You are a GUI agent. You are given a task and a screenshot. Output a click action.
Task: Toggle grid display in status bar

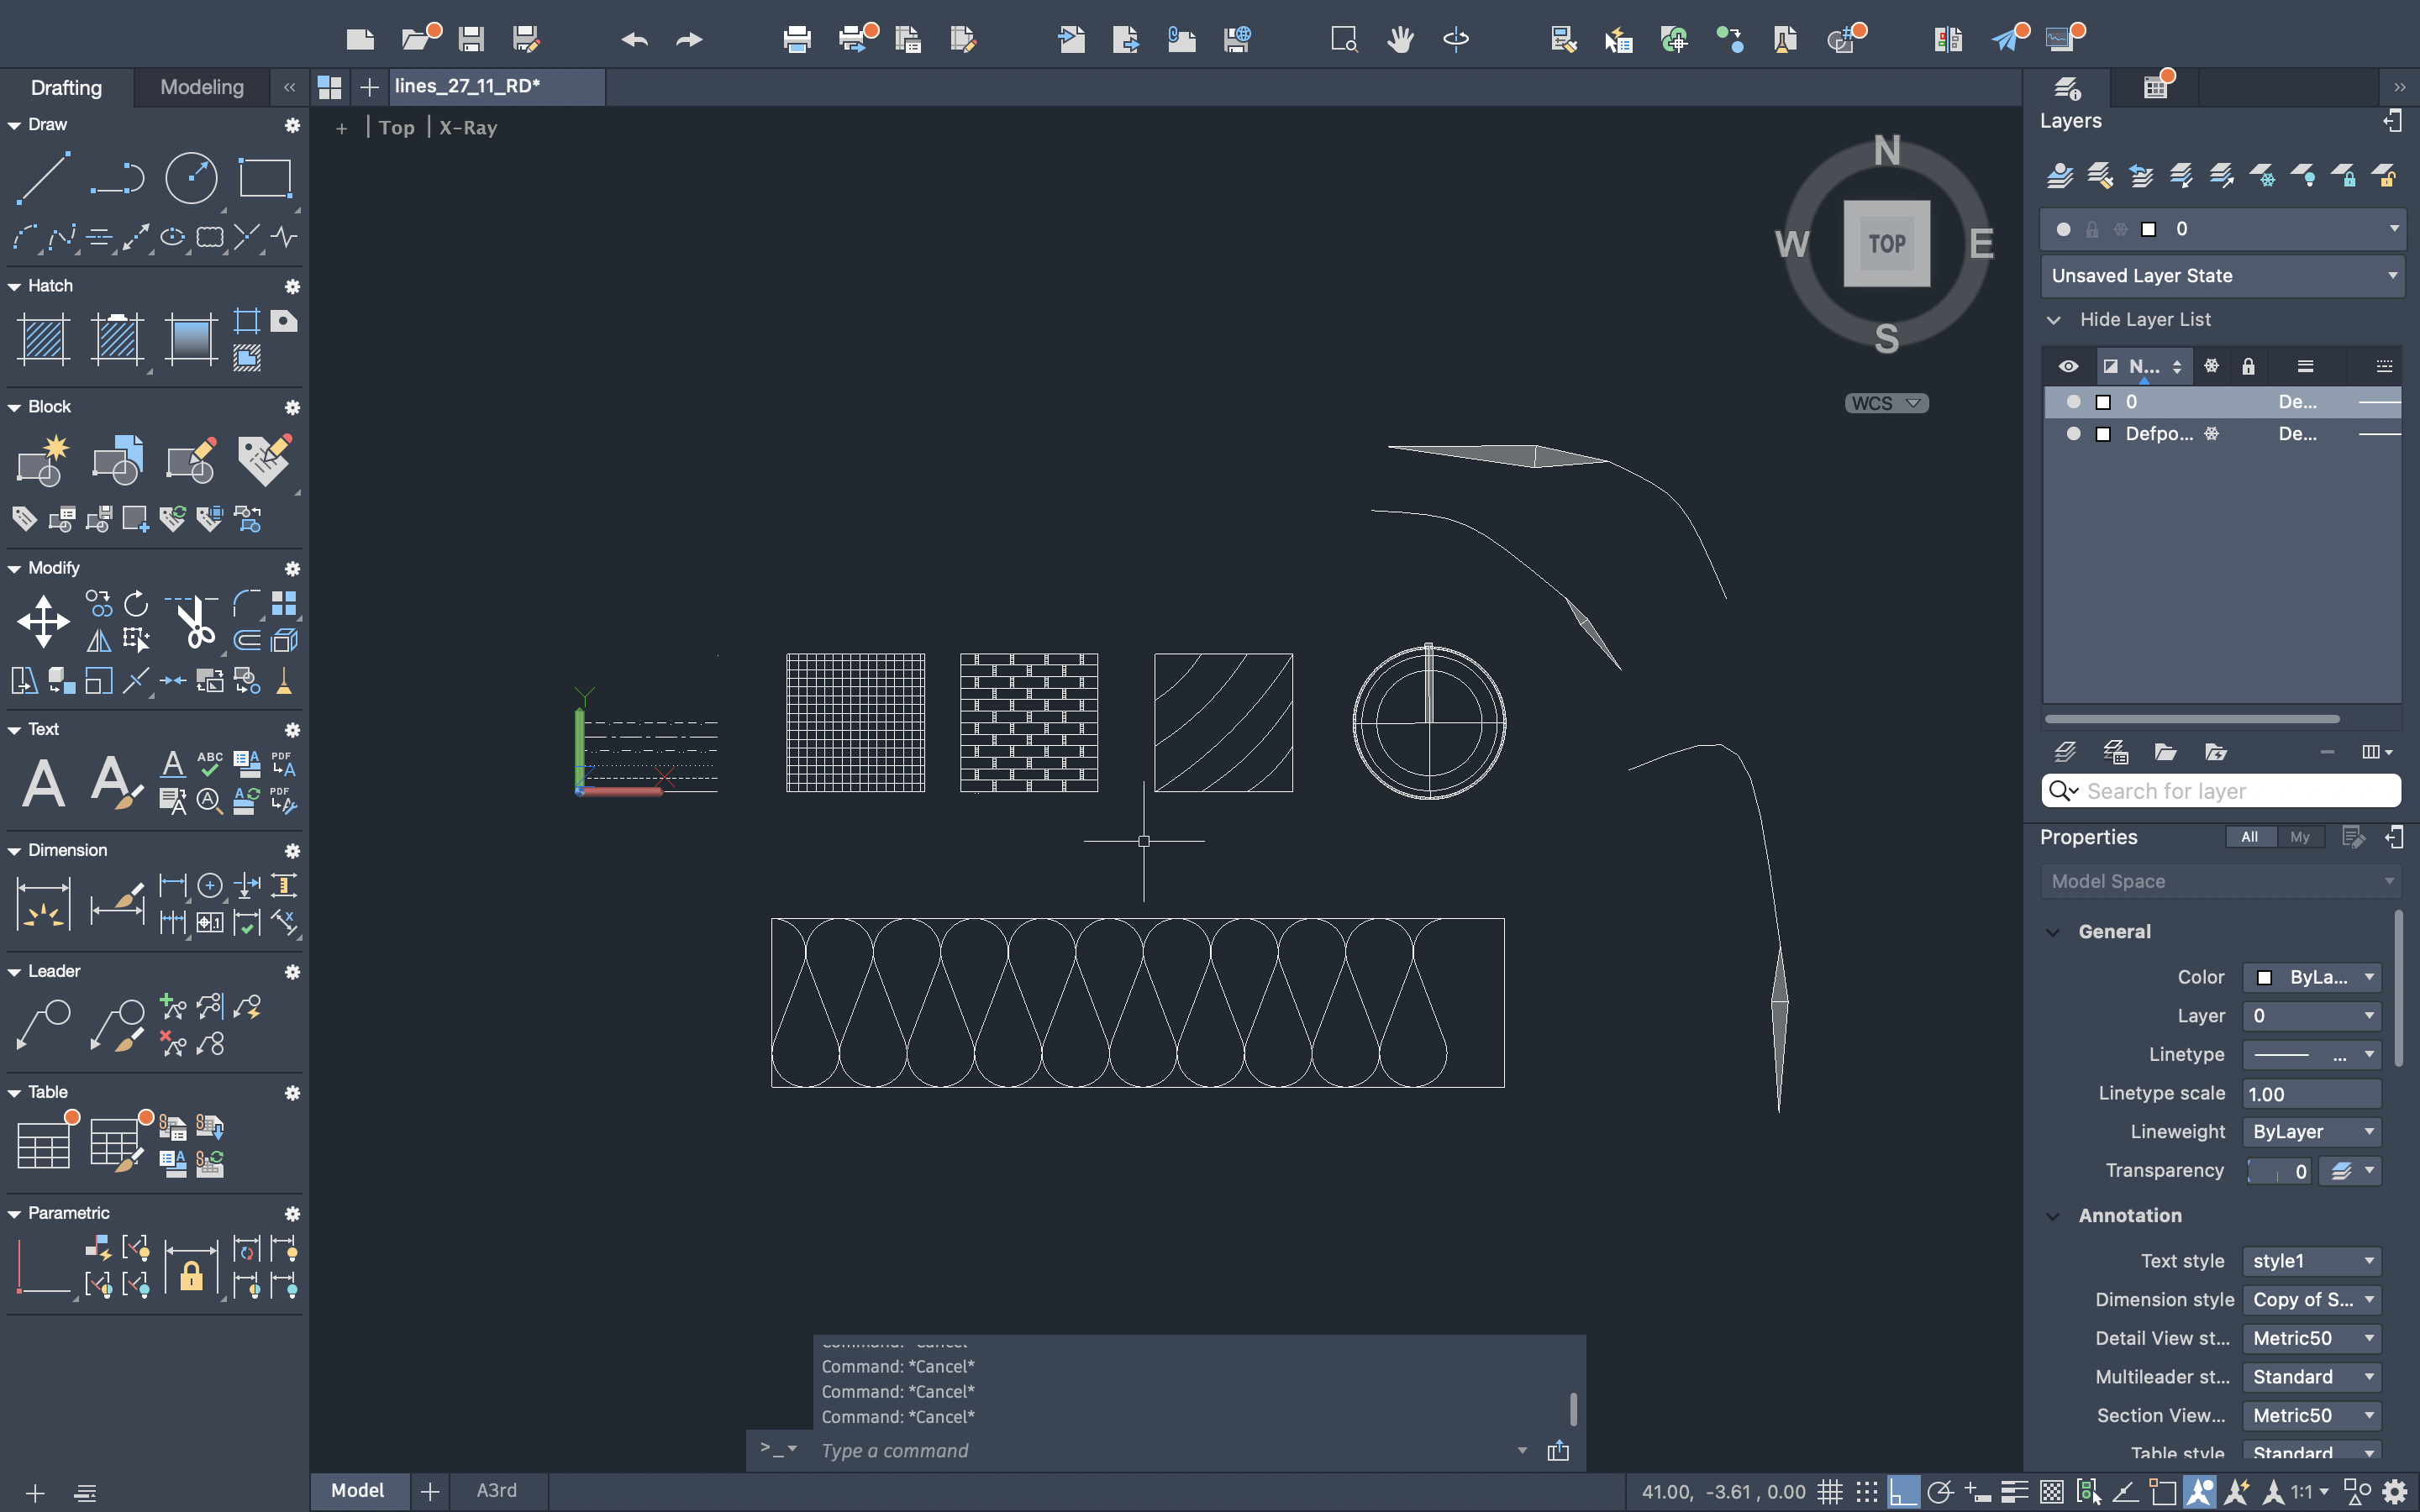click(x=1829, y=1492)
